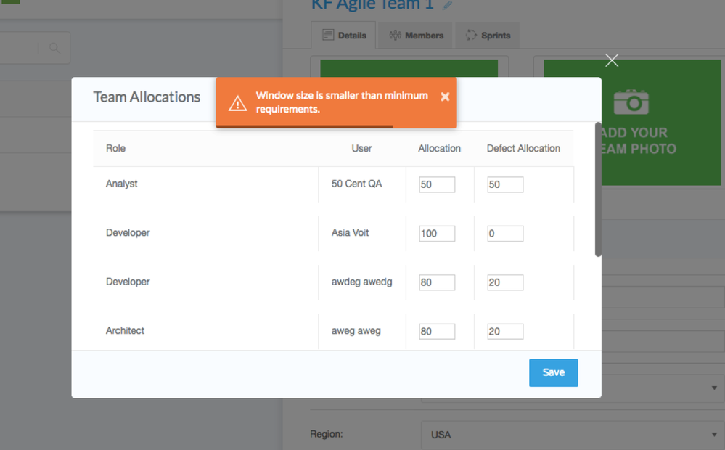Edit Allocation field for awdeg awedg

tap(437, 282)
